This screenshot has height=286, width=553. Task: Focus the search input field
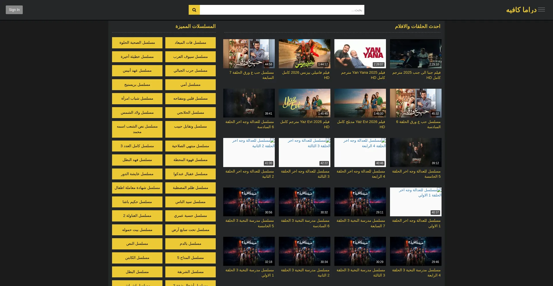(x=282, y=10)
